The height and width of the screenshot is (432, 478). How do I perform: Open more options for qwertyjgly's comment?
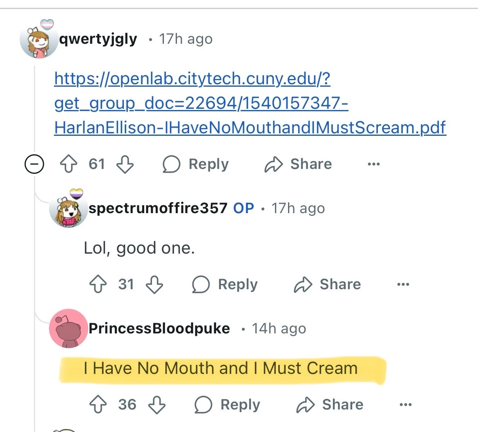click(373, 164)
